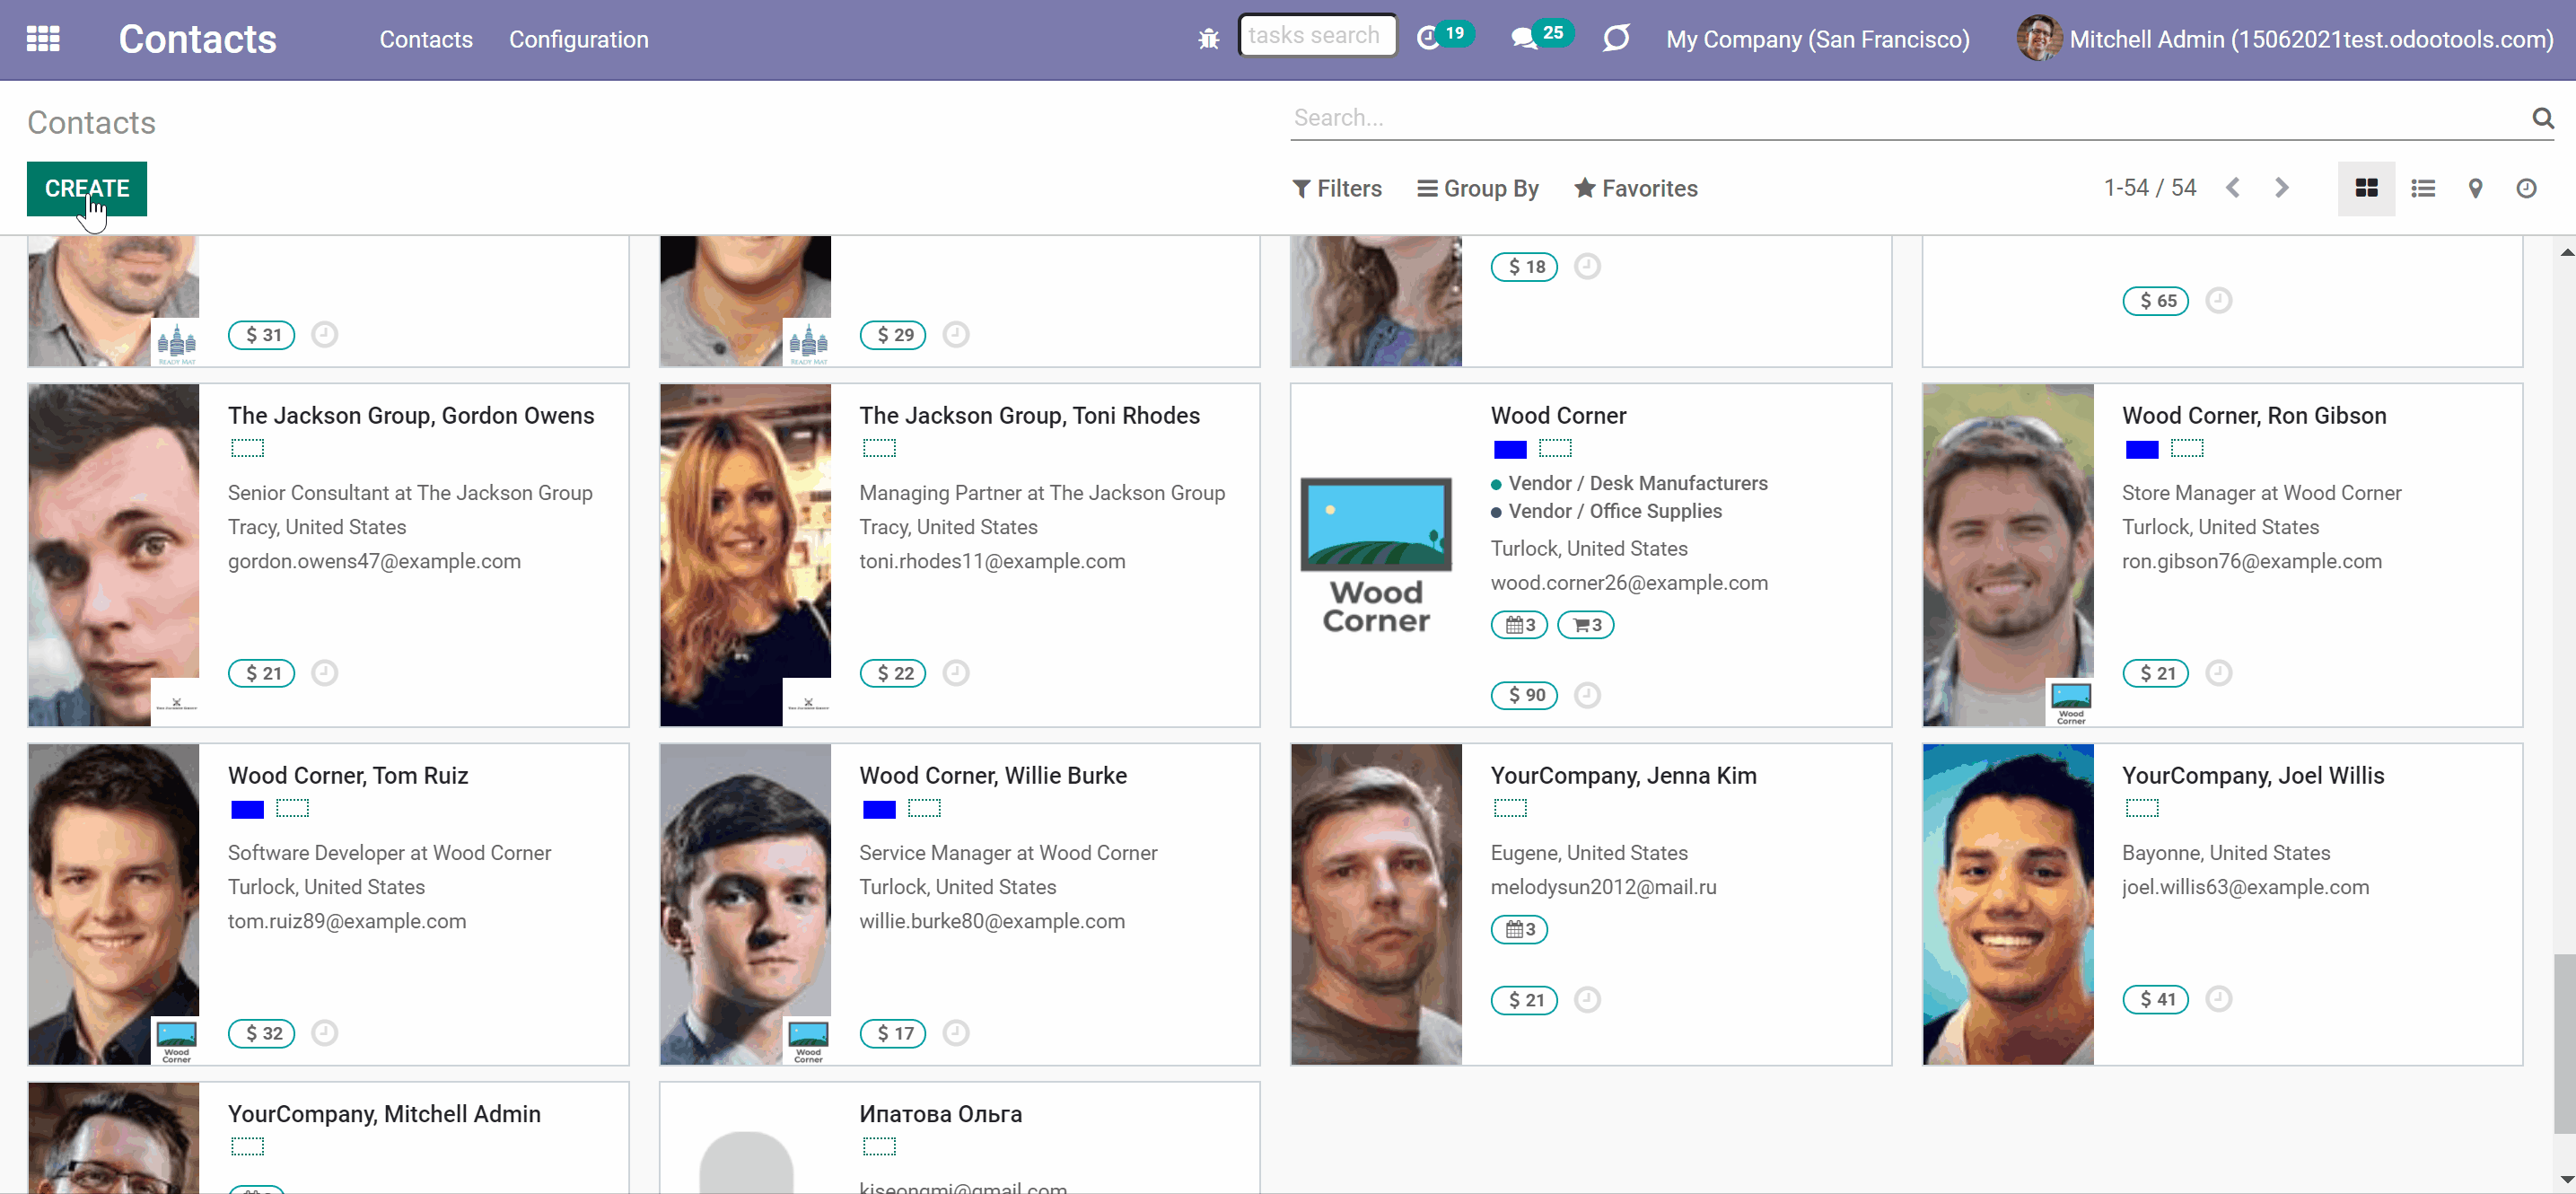Click activity clock on Tom Ruiz card
The image size is (2576, 1194).
[x=324, y=1033]
